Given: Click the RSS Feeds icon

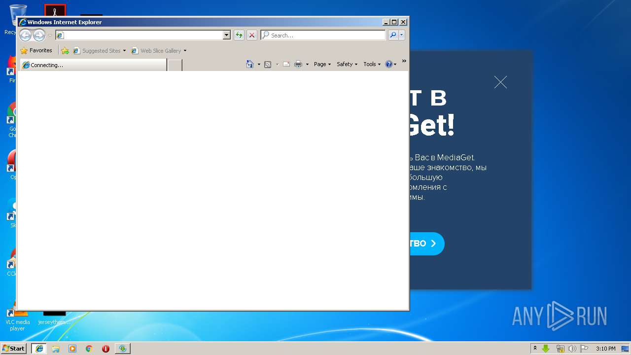Looking at the screenshot, I should tap(268, 64).
